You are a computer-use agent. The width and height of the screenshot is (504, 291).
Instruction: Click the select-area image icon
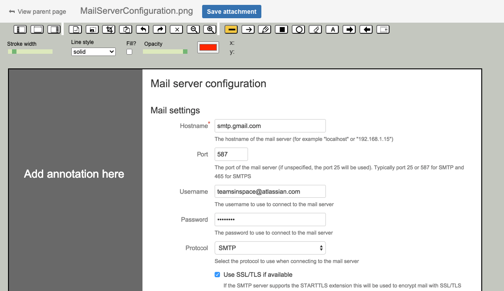[x=92, y=29]
